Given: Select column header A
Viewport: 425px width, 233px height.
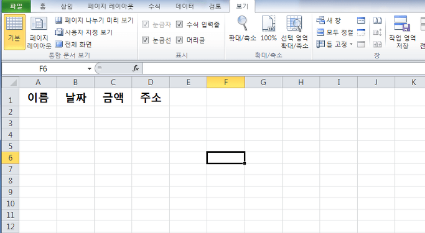Looking at the screenshot, I should [x=38, y=82].
